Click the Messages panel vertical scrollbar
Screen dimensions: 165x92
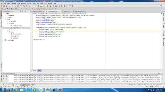click(162, 78)
